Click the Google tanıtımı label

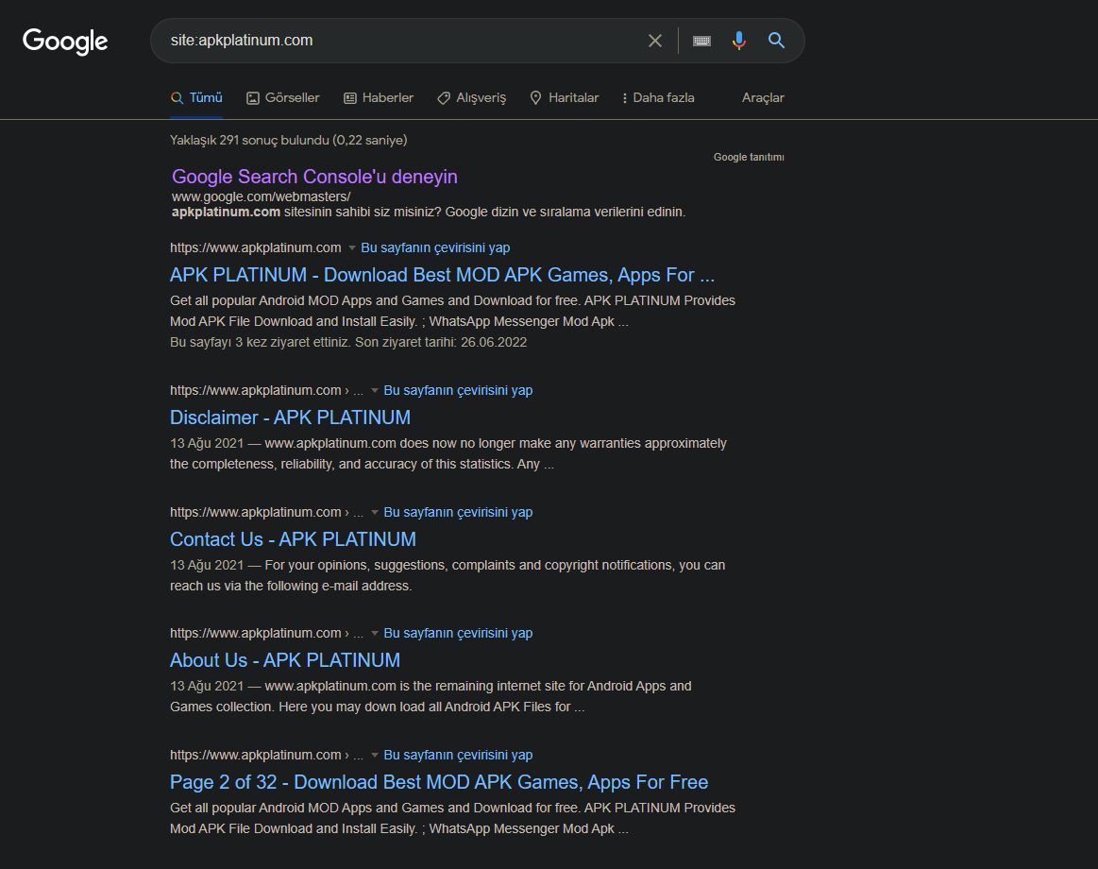(749, 157)
